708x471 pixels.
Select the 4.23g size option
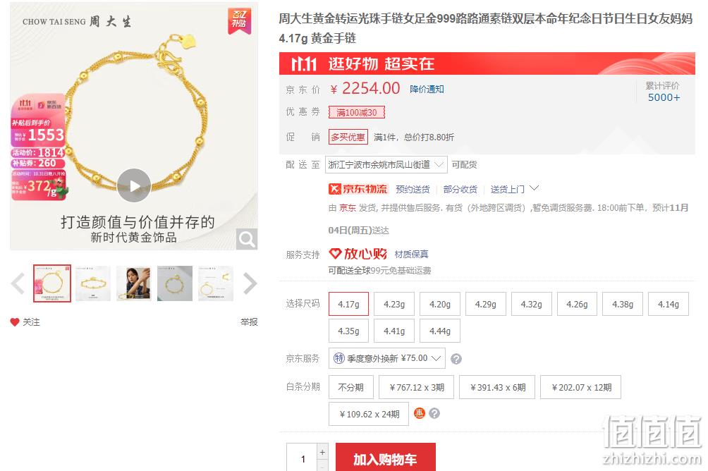[394, 304]
